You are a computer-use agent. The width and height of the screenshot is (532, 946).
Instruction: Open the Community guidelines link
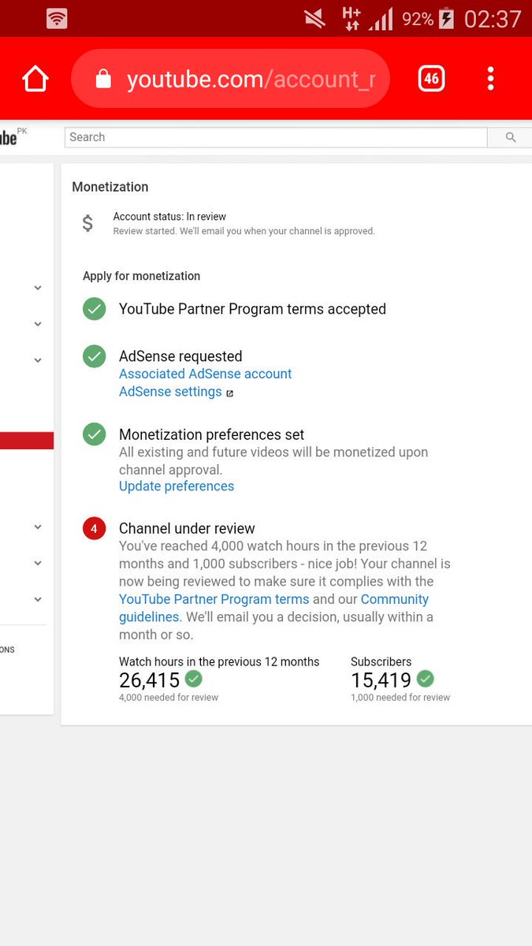coord(394,599)
